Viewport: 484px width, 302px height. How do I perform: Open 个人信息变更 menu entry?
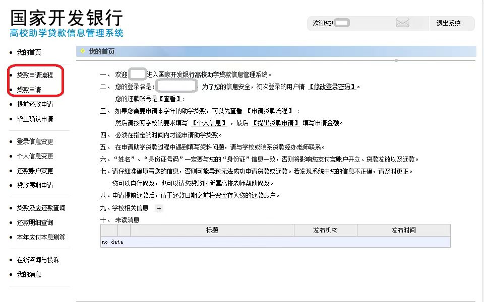coord(34,156)
